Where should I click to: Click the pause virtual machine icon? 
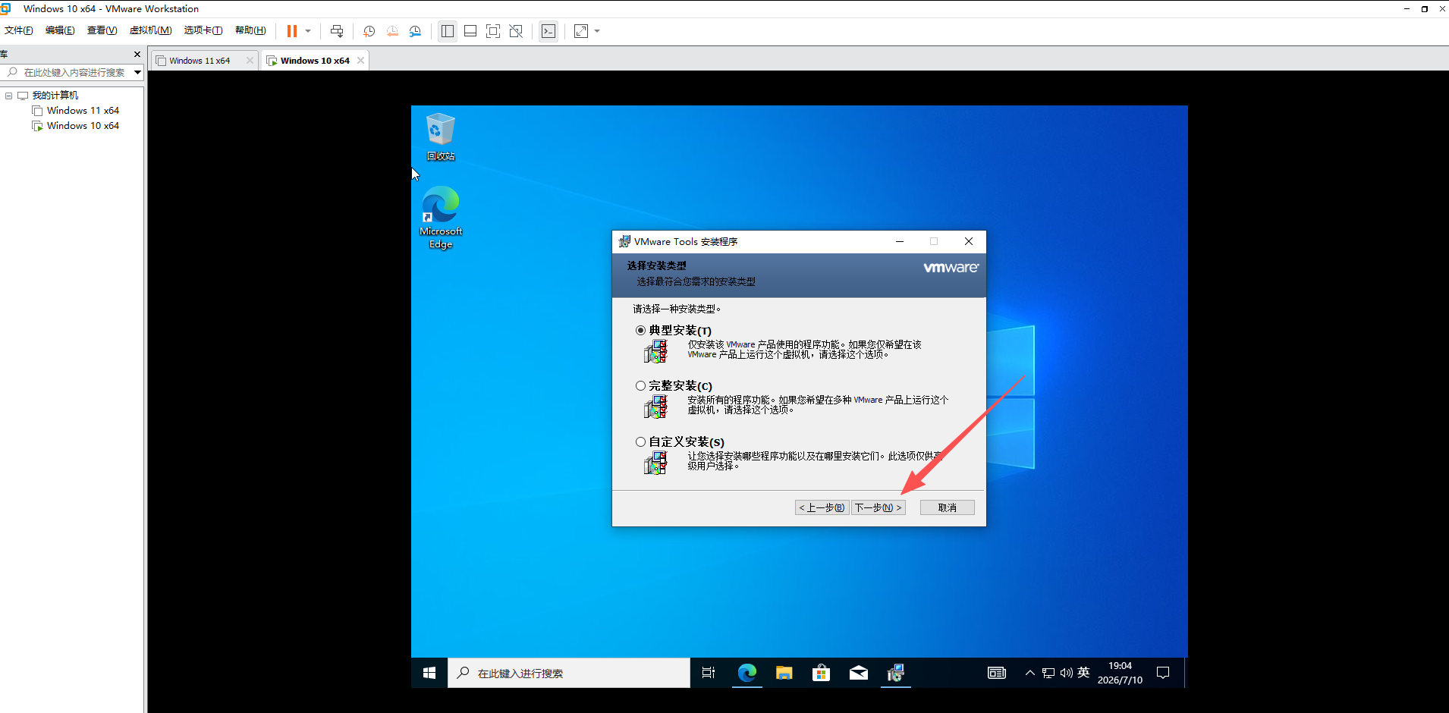[292, 31]
